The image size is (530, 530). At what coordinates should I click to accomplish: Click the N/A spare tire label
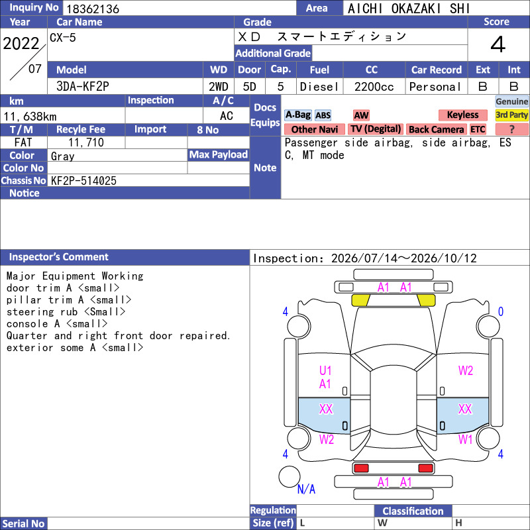pyautogui.click(x=306, y=489)
